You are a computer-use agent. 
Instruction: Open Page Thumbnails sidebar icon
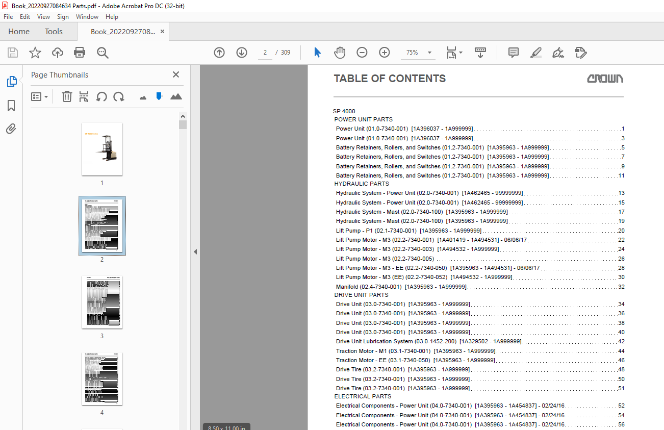11,82
